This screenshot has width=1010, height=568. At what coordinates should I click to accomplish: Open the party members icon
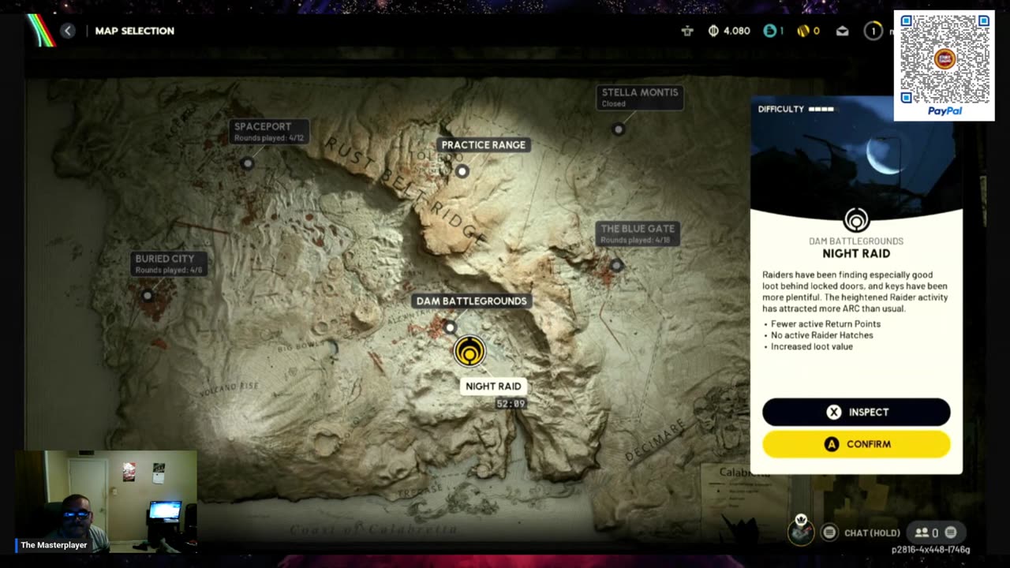pyautogui.click(x=921, y=532)
